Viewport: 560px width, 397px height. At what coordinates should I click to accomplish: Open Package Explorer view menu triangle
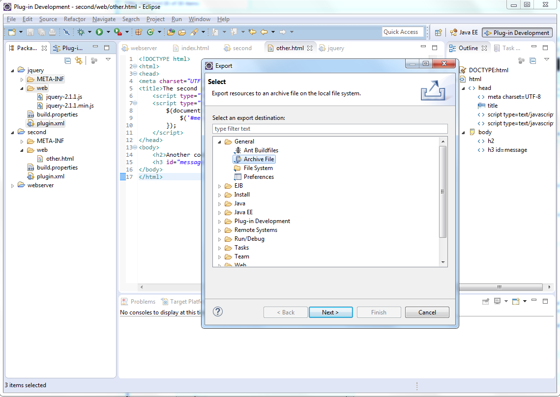[108, 59]
